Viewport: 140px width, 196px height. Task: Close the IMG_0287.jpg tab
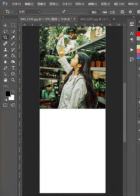point(114,19)
